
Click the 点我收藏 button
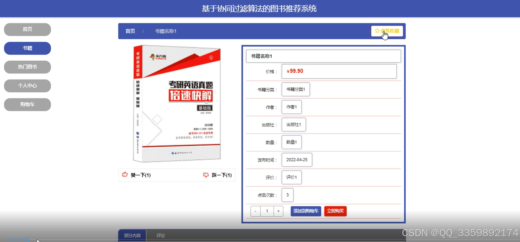pos(387,31)
